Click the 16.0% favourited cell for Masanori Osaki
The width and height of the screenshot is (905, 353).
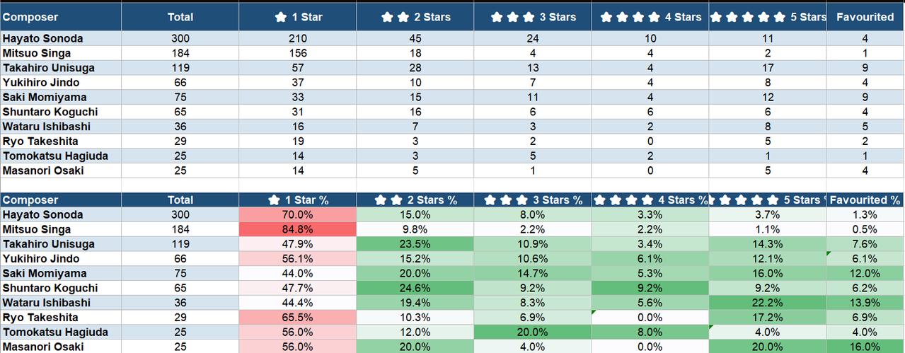pos(866,347)
